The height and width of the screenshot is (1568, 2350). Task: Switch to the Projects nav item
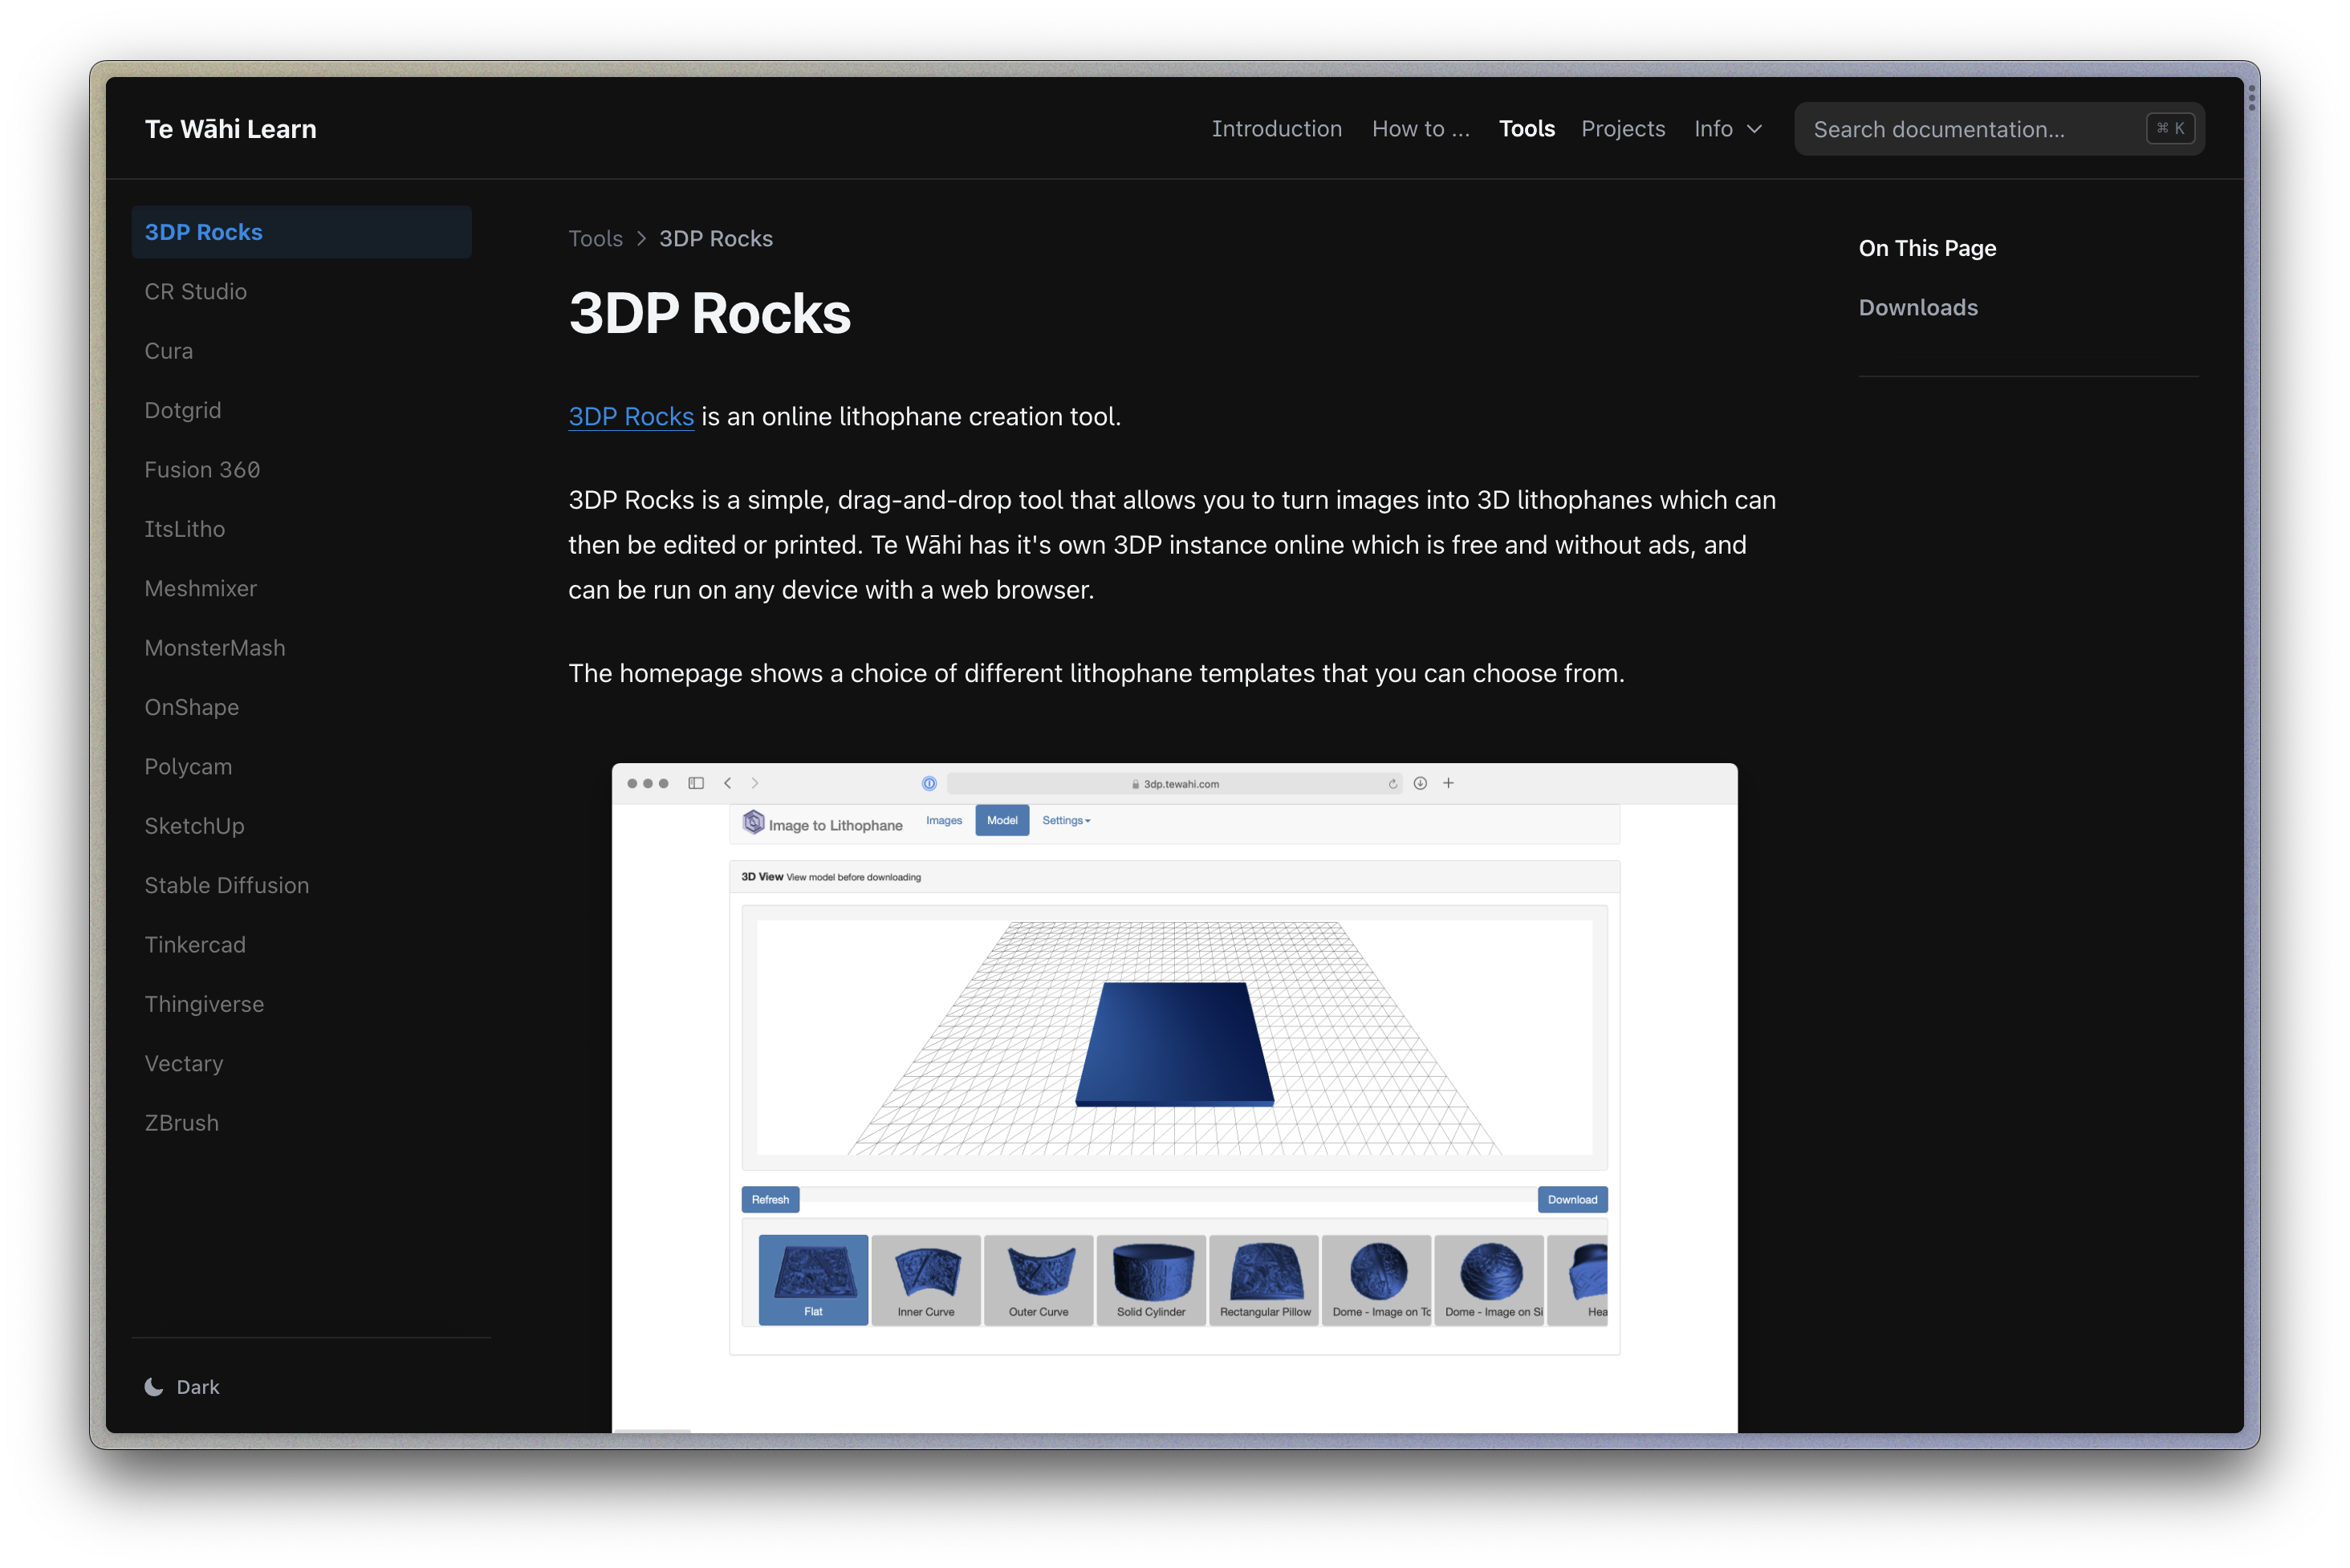click(1622, 129)
